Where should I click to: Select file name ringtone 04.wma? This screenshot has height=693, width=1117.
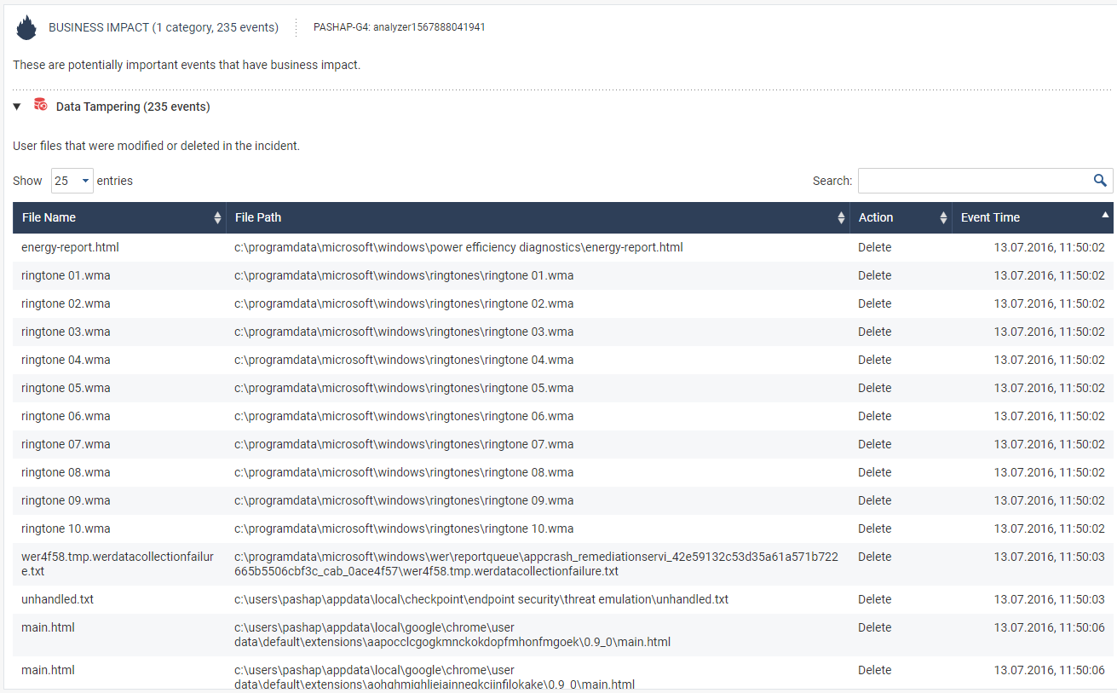coord(66,360)
